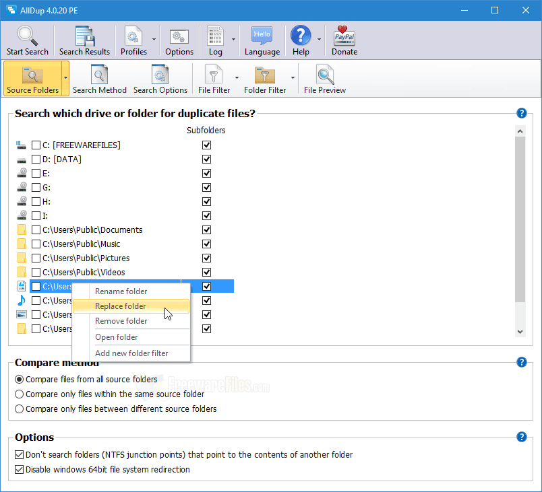Open the Profiles panel
Viewport: 542px width, 492px height.
point(134,40)
